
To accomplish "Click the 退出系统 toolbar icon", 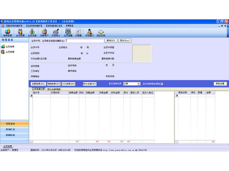I will point(101,33).
